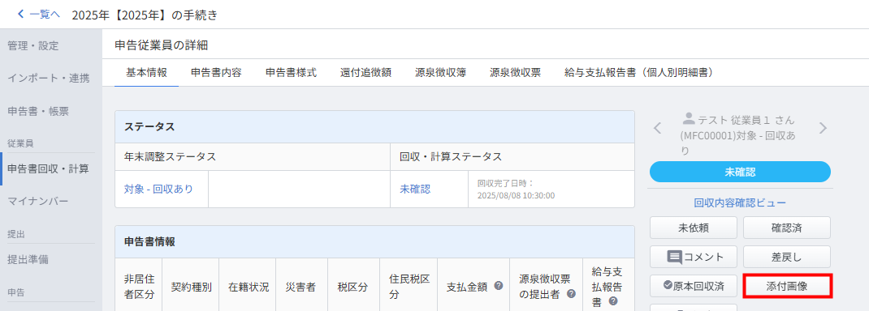This screenshot has height=311, width=869.
Task: Click the comment speech bubble icon
Action: [674, 257]
